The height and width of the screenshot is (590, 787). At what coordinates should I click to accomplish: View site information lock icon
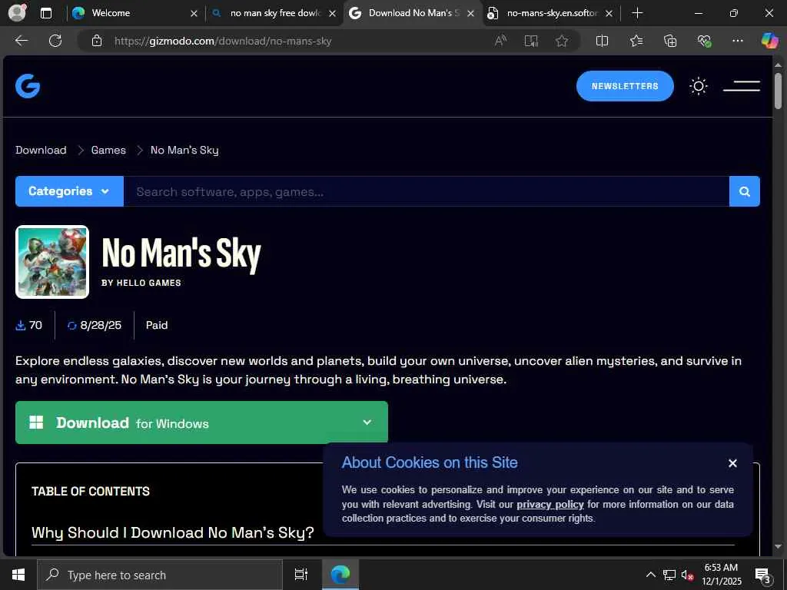97,41
